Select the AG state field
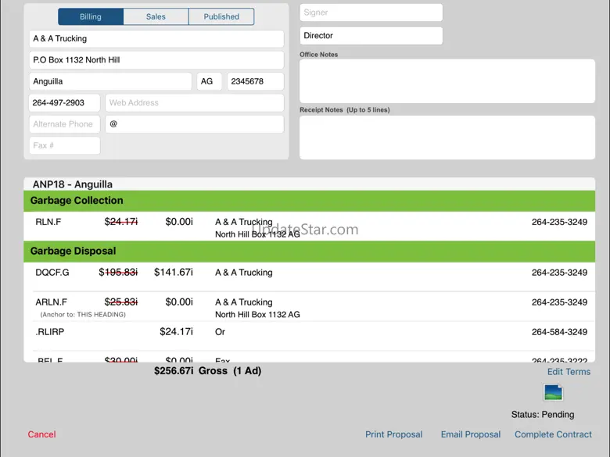 tap(210, 81)
